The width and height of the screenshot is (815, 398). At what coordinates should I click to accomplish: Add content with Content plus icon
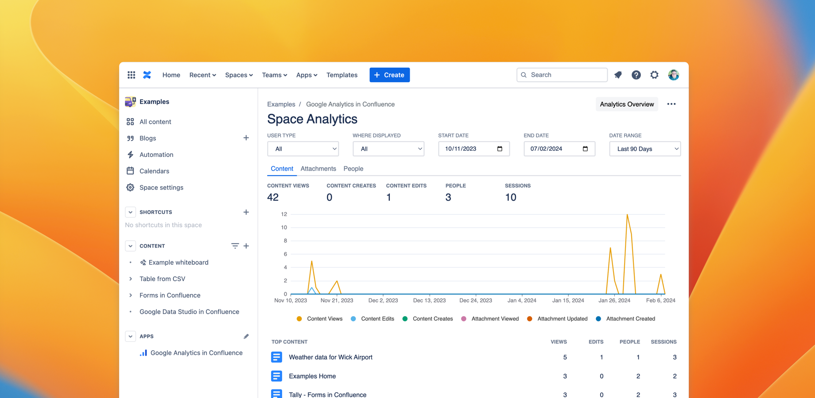246,246
